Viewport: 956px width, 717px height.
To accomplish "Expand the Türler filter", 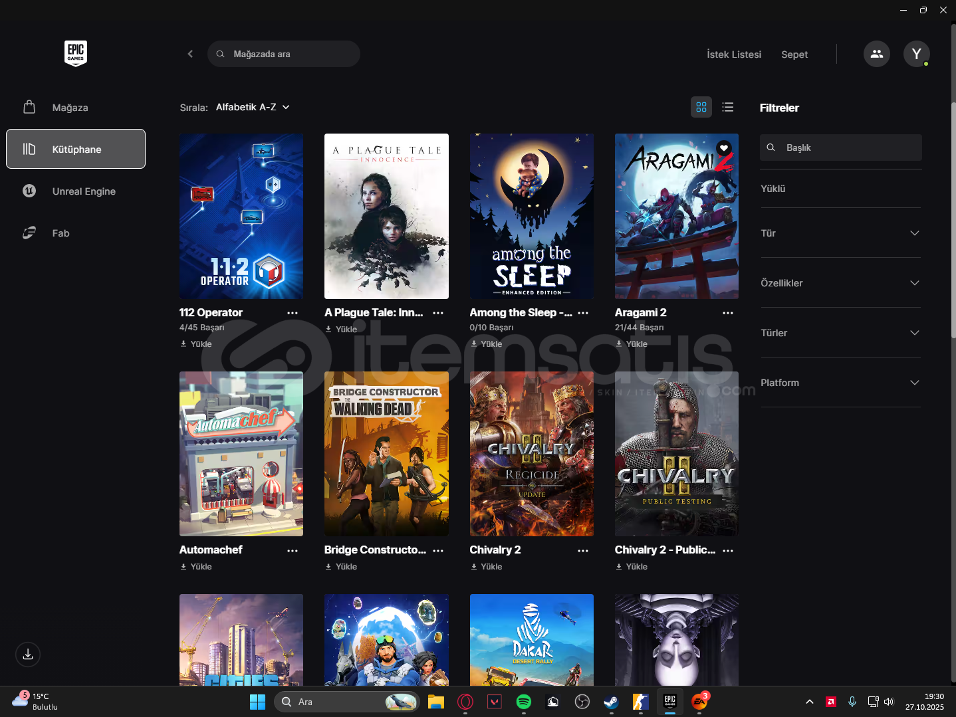I will 840,333.
